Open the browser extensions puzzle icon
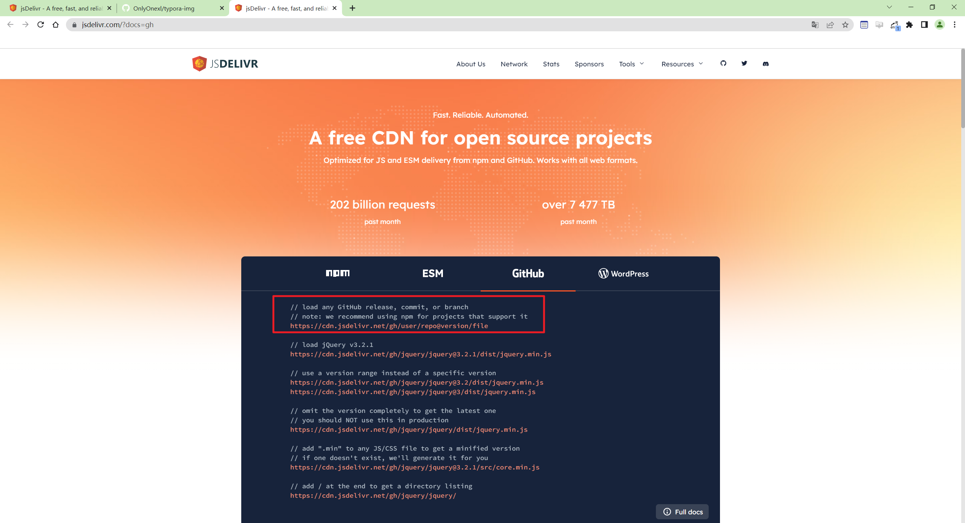 pos(909,25)
